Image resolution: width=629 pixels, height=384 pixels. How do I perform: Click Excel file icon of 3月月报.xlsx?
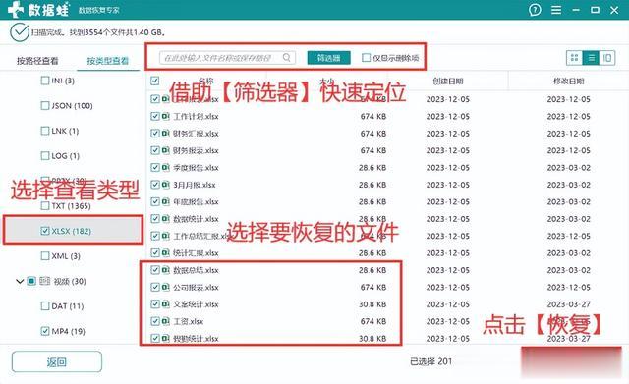click(165, 185)
